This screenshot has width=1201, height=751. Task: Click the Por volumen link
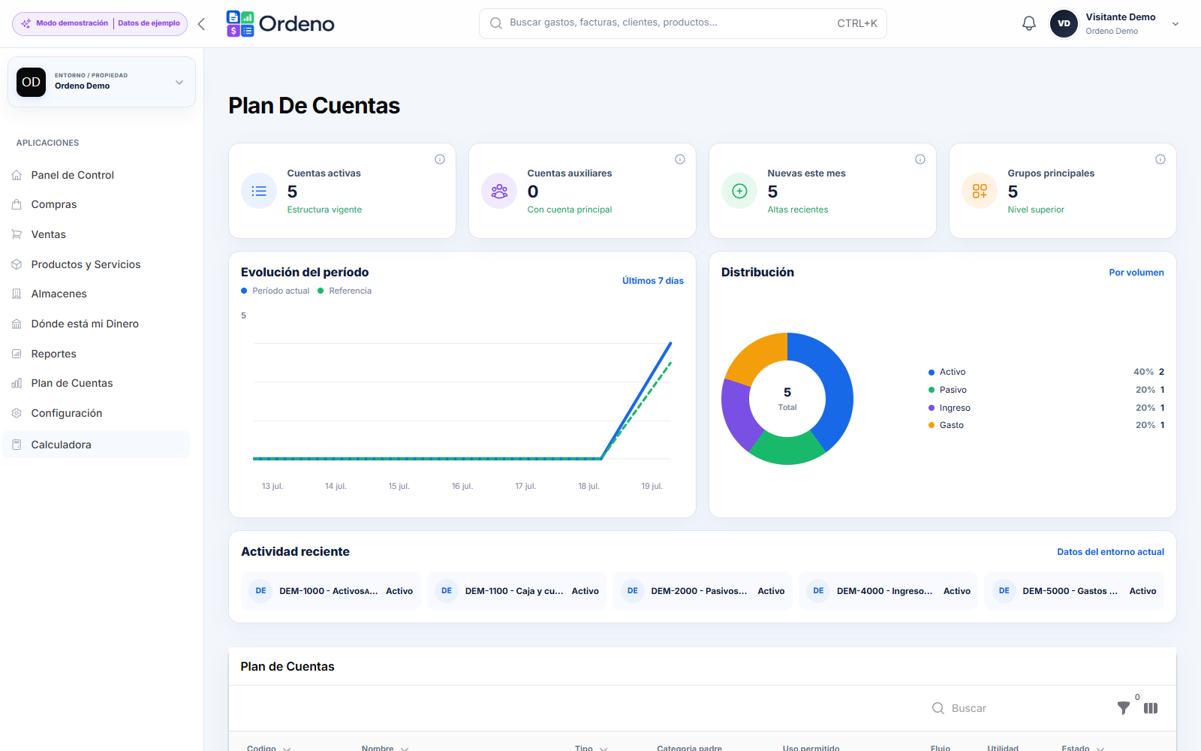(1136, 273)
